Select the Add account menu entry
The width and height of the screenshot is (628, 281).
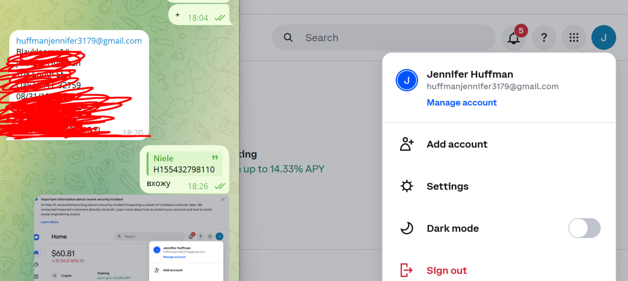499,144
